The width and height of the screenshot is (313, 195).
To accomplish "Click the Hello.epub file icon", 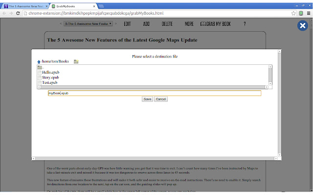I will (x=40, y=73).
